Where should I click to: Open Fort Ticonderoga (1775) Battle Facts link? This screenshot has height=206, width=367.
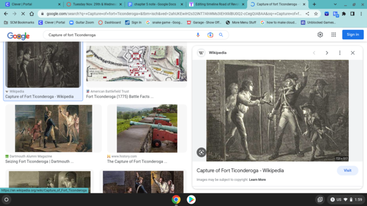pos(120,97)
